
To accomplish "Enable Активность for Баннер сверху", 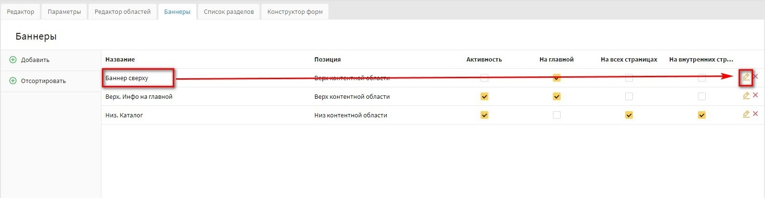I will click(484, 78).
